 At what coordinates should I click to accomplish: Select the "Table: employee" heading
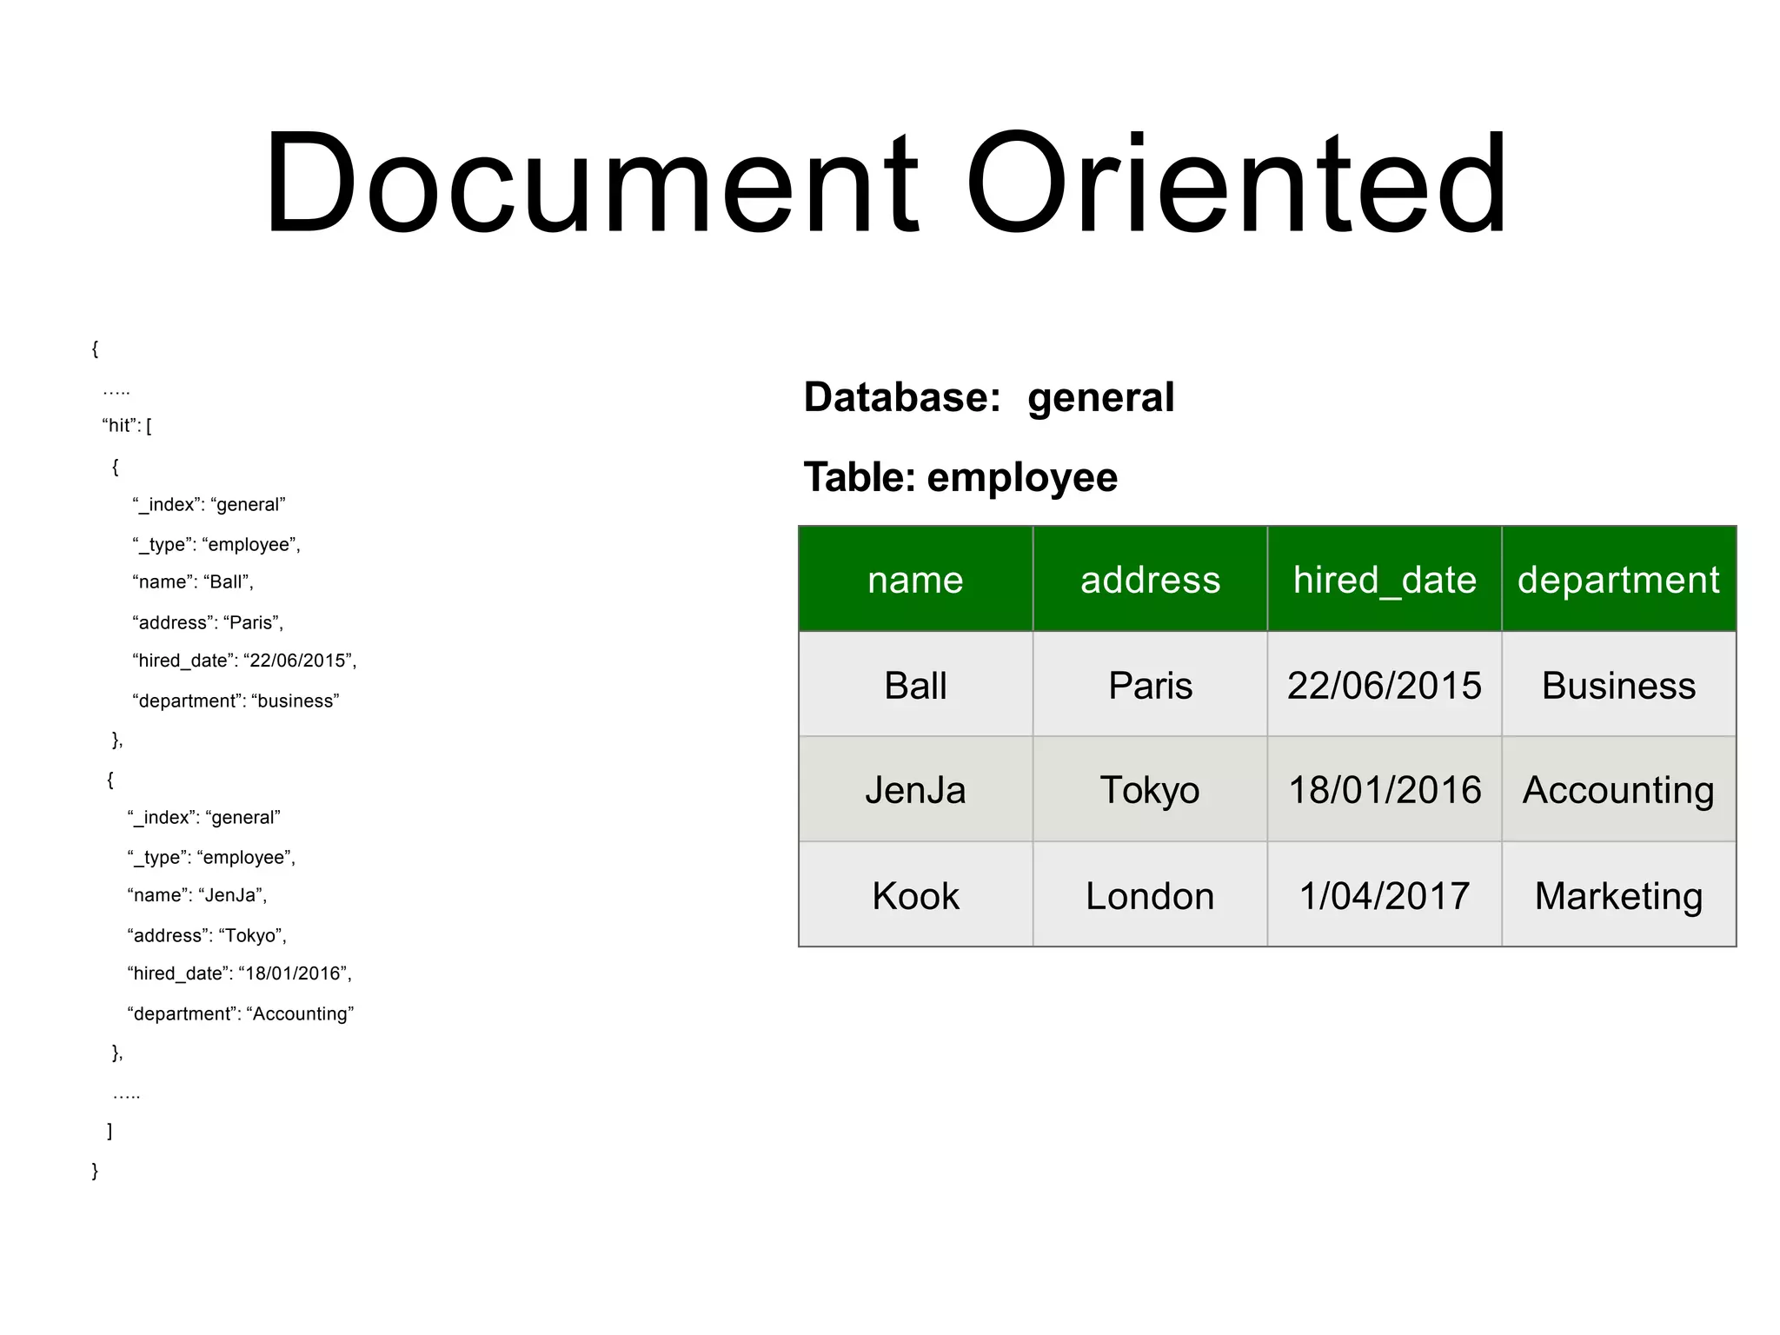click(x=960, y=477)
